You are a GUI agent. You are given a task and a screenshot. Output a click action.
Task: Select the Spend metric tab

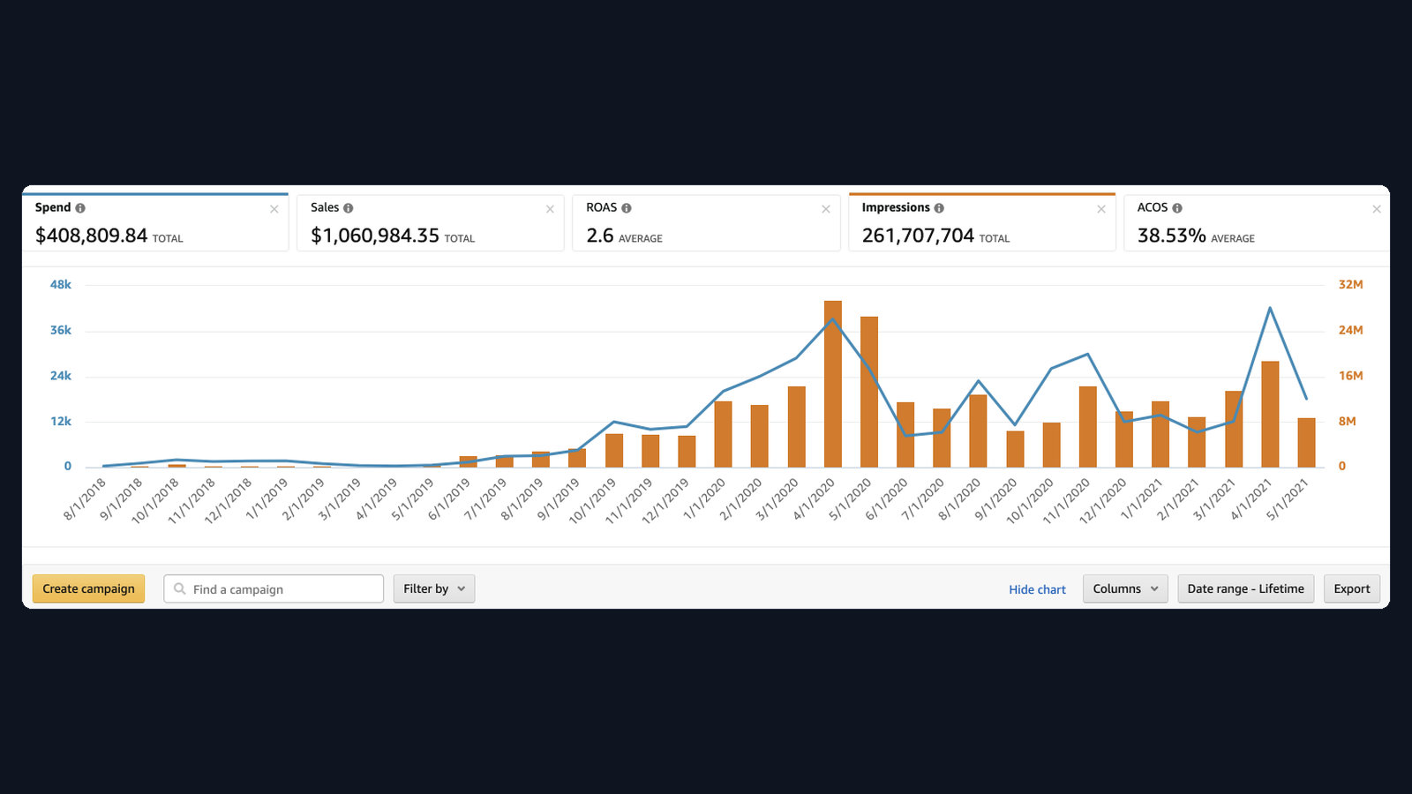[x=155, y=222]
